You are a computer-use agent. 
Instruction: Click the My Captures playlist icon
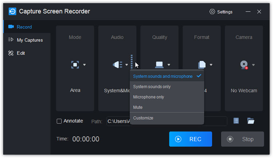[x=11, y=39]
